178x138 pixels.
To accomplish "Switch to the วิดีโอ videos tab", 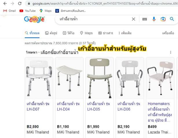I will 69,33.
